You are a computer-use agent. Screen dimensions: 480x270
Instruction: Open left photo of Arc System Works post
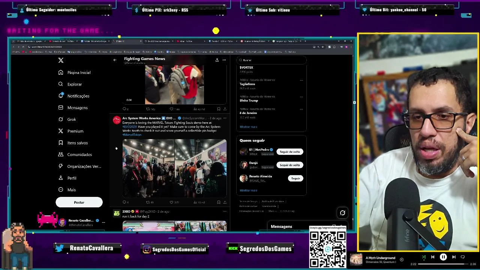pyautogui.click(x=148, y=168)
